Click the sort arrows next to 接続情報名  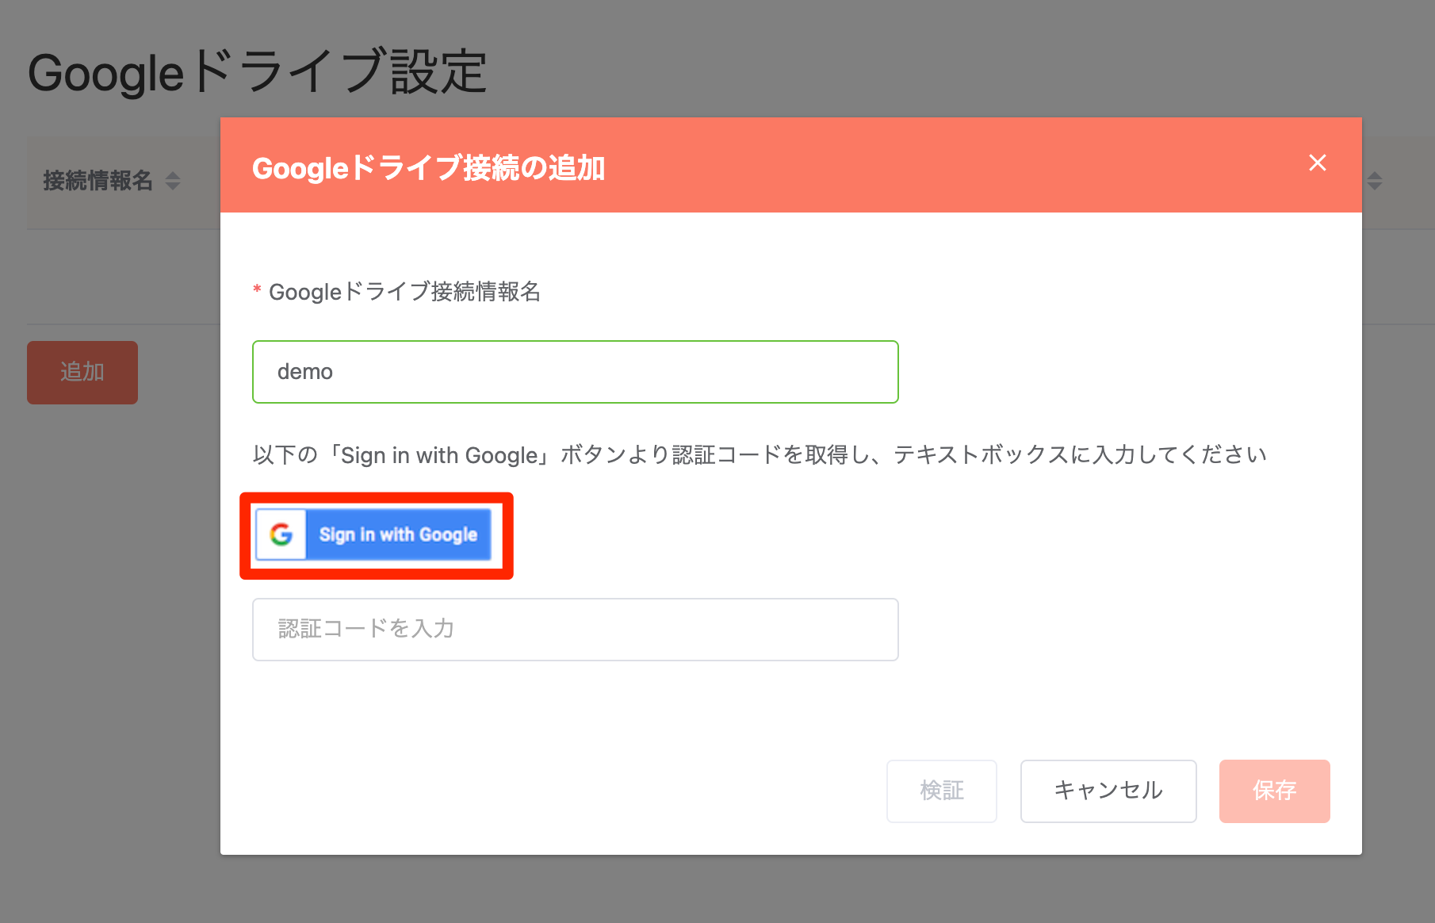point(171,182)
